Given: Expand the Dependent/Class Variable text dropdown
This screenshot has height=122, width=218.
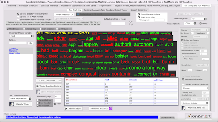Looking at the screenshot, I should point(22,36).
